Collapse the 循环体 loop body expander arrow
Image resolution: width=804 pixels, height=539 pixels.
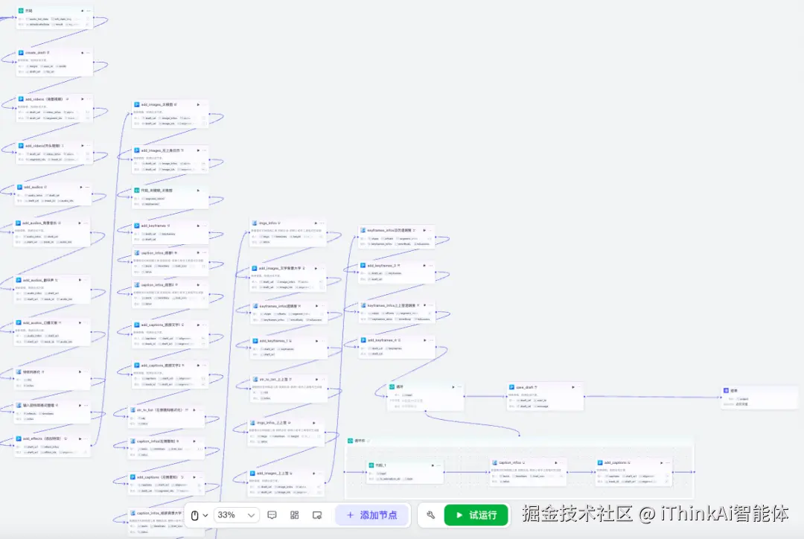coord(368,441)
